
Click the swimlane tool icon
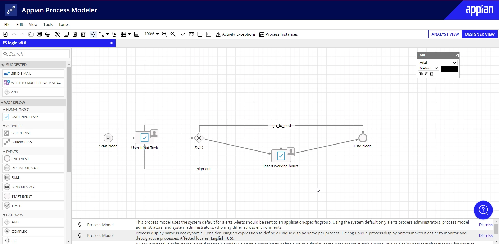pyautogui.click(x=123, y=34)
